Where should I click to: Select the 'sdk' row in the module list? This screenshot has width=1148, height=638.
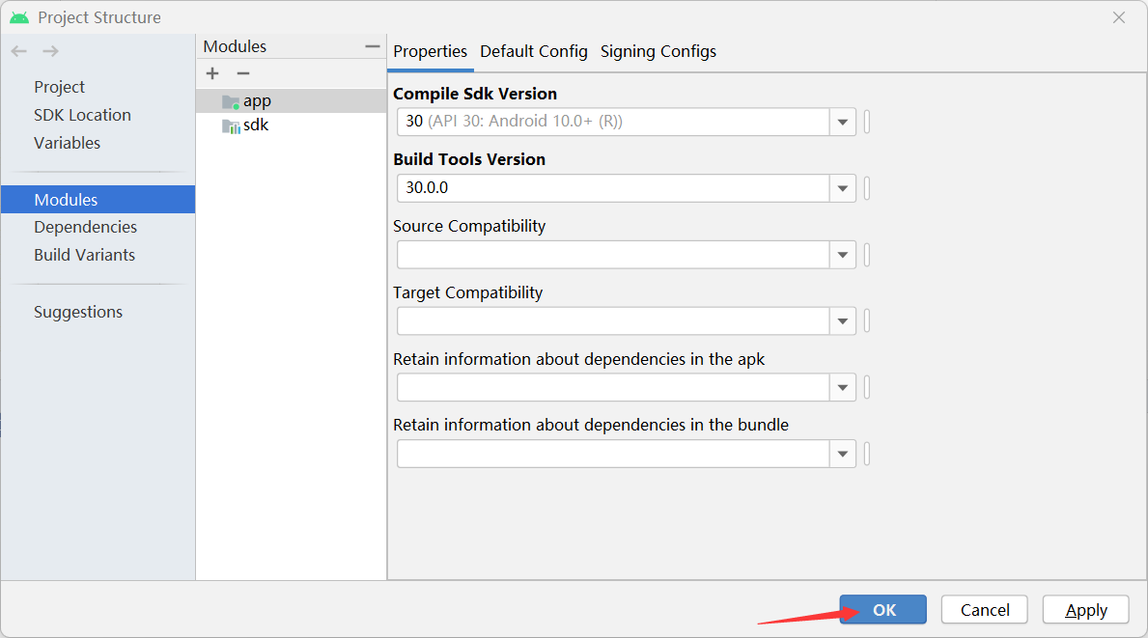[x=292, y=125]
